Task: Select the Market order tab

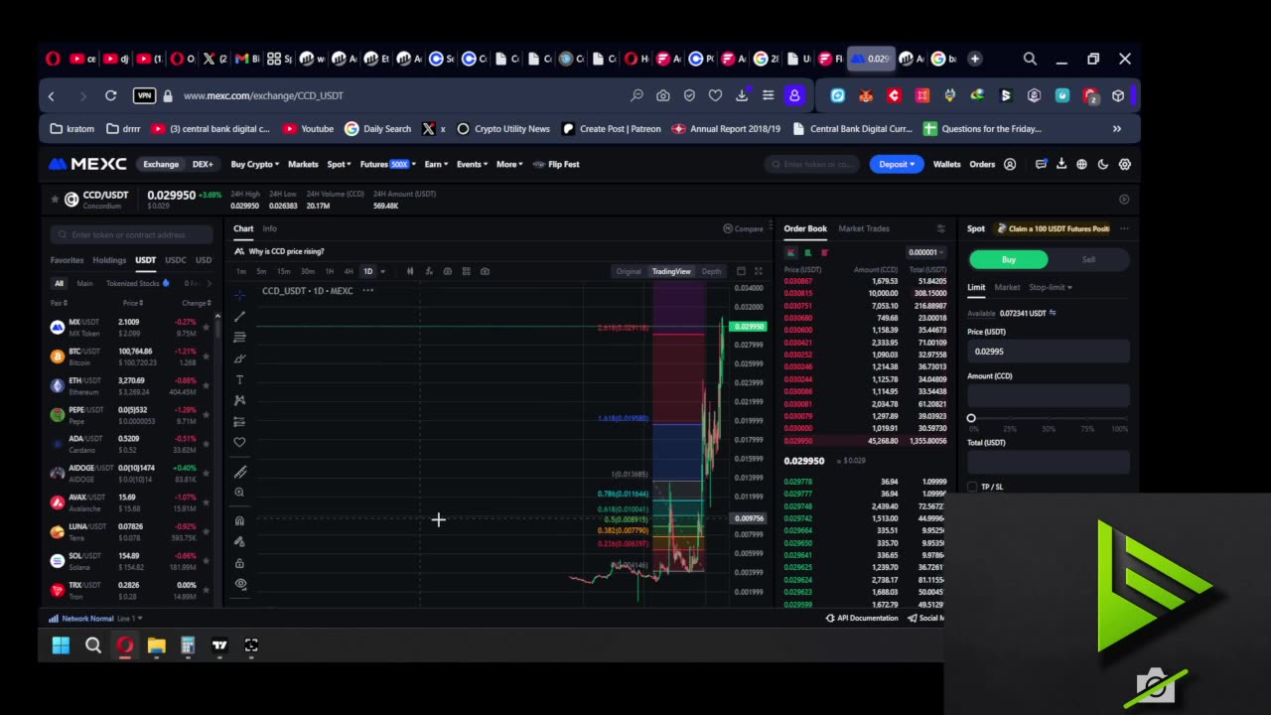Action: [x=1007, y=287]
